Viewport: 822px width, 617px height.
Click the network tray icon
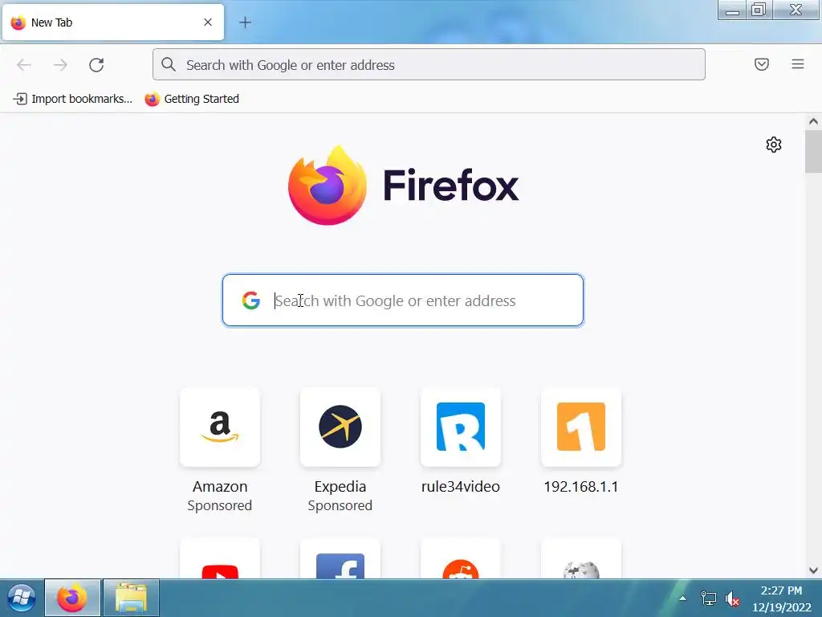708,598
